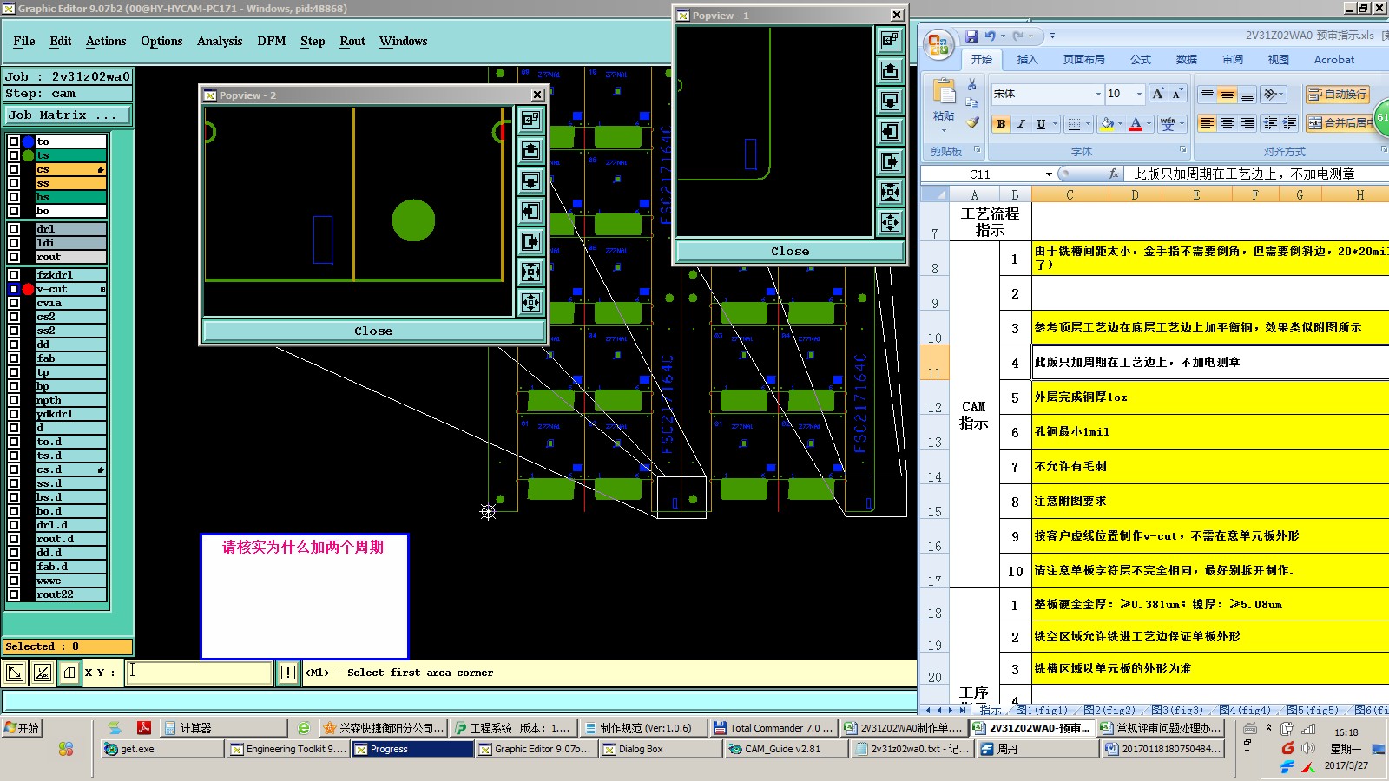Pan up in Popview - 1
The image size is (1389, 781).
[x=891, y=70]
